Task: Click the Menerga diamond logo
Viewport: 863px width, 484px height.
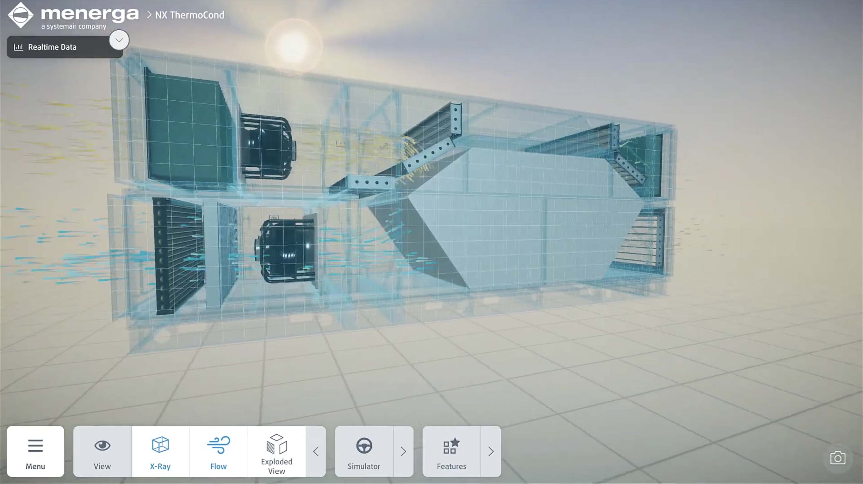Action: click(x=21, y=15)
